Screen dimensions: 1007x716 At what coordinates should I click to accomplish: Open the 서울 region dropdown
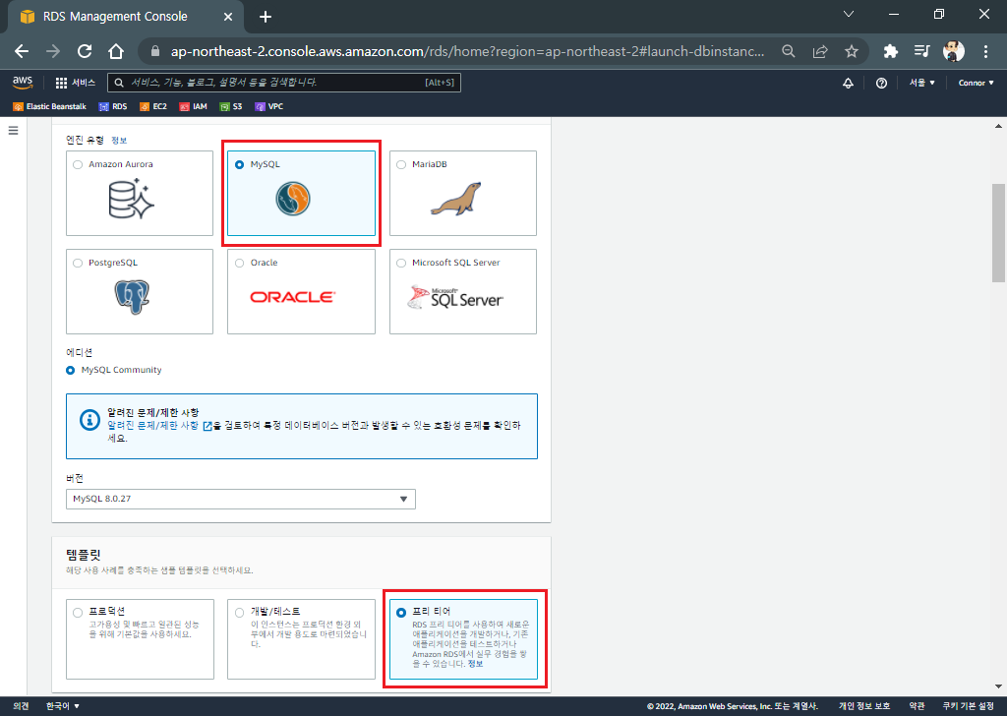click(921, 83)
